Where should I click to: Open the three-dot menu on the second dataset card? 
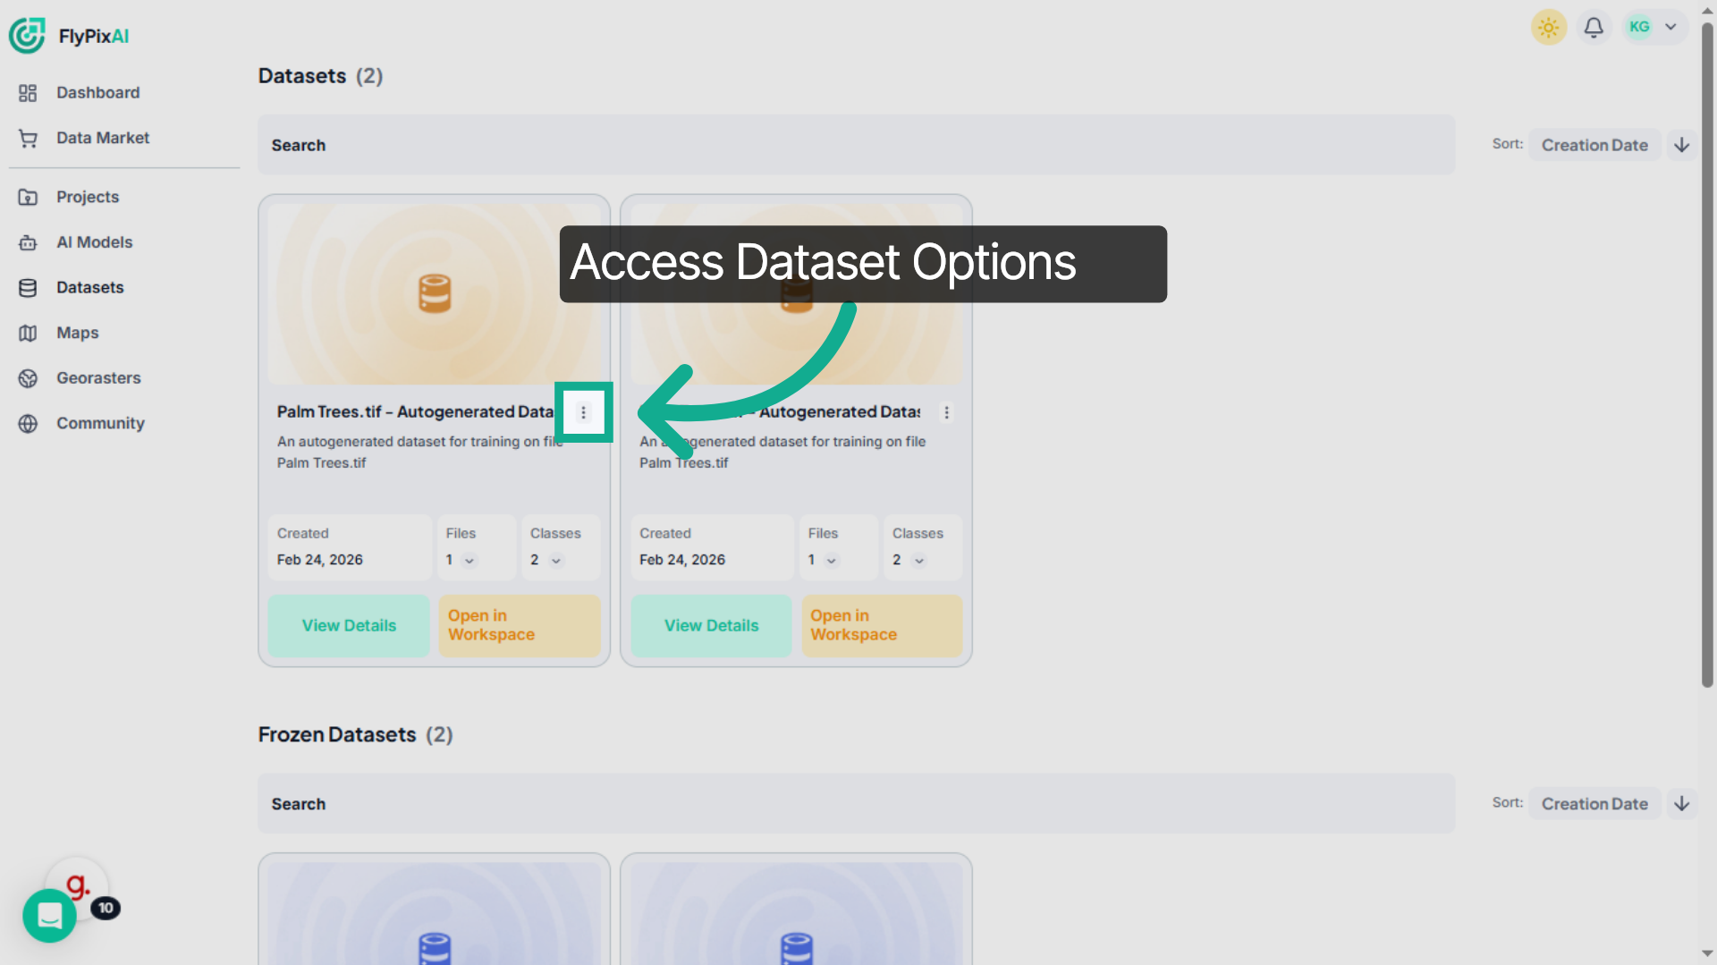click(946, 412)
